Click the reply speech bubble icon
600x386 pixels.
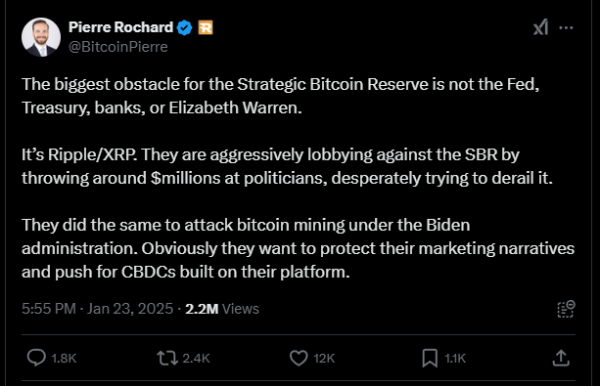click(x=36, y=358)
